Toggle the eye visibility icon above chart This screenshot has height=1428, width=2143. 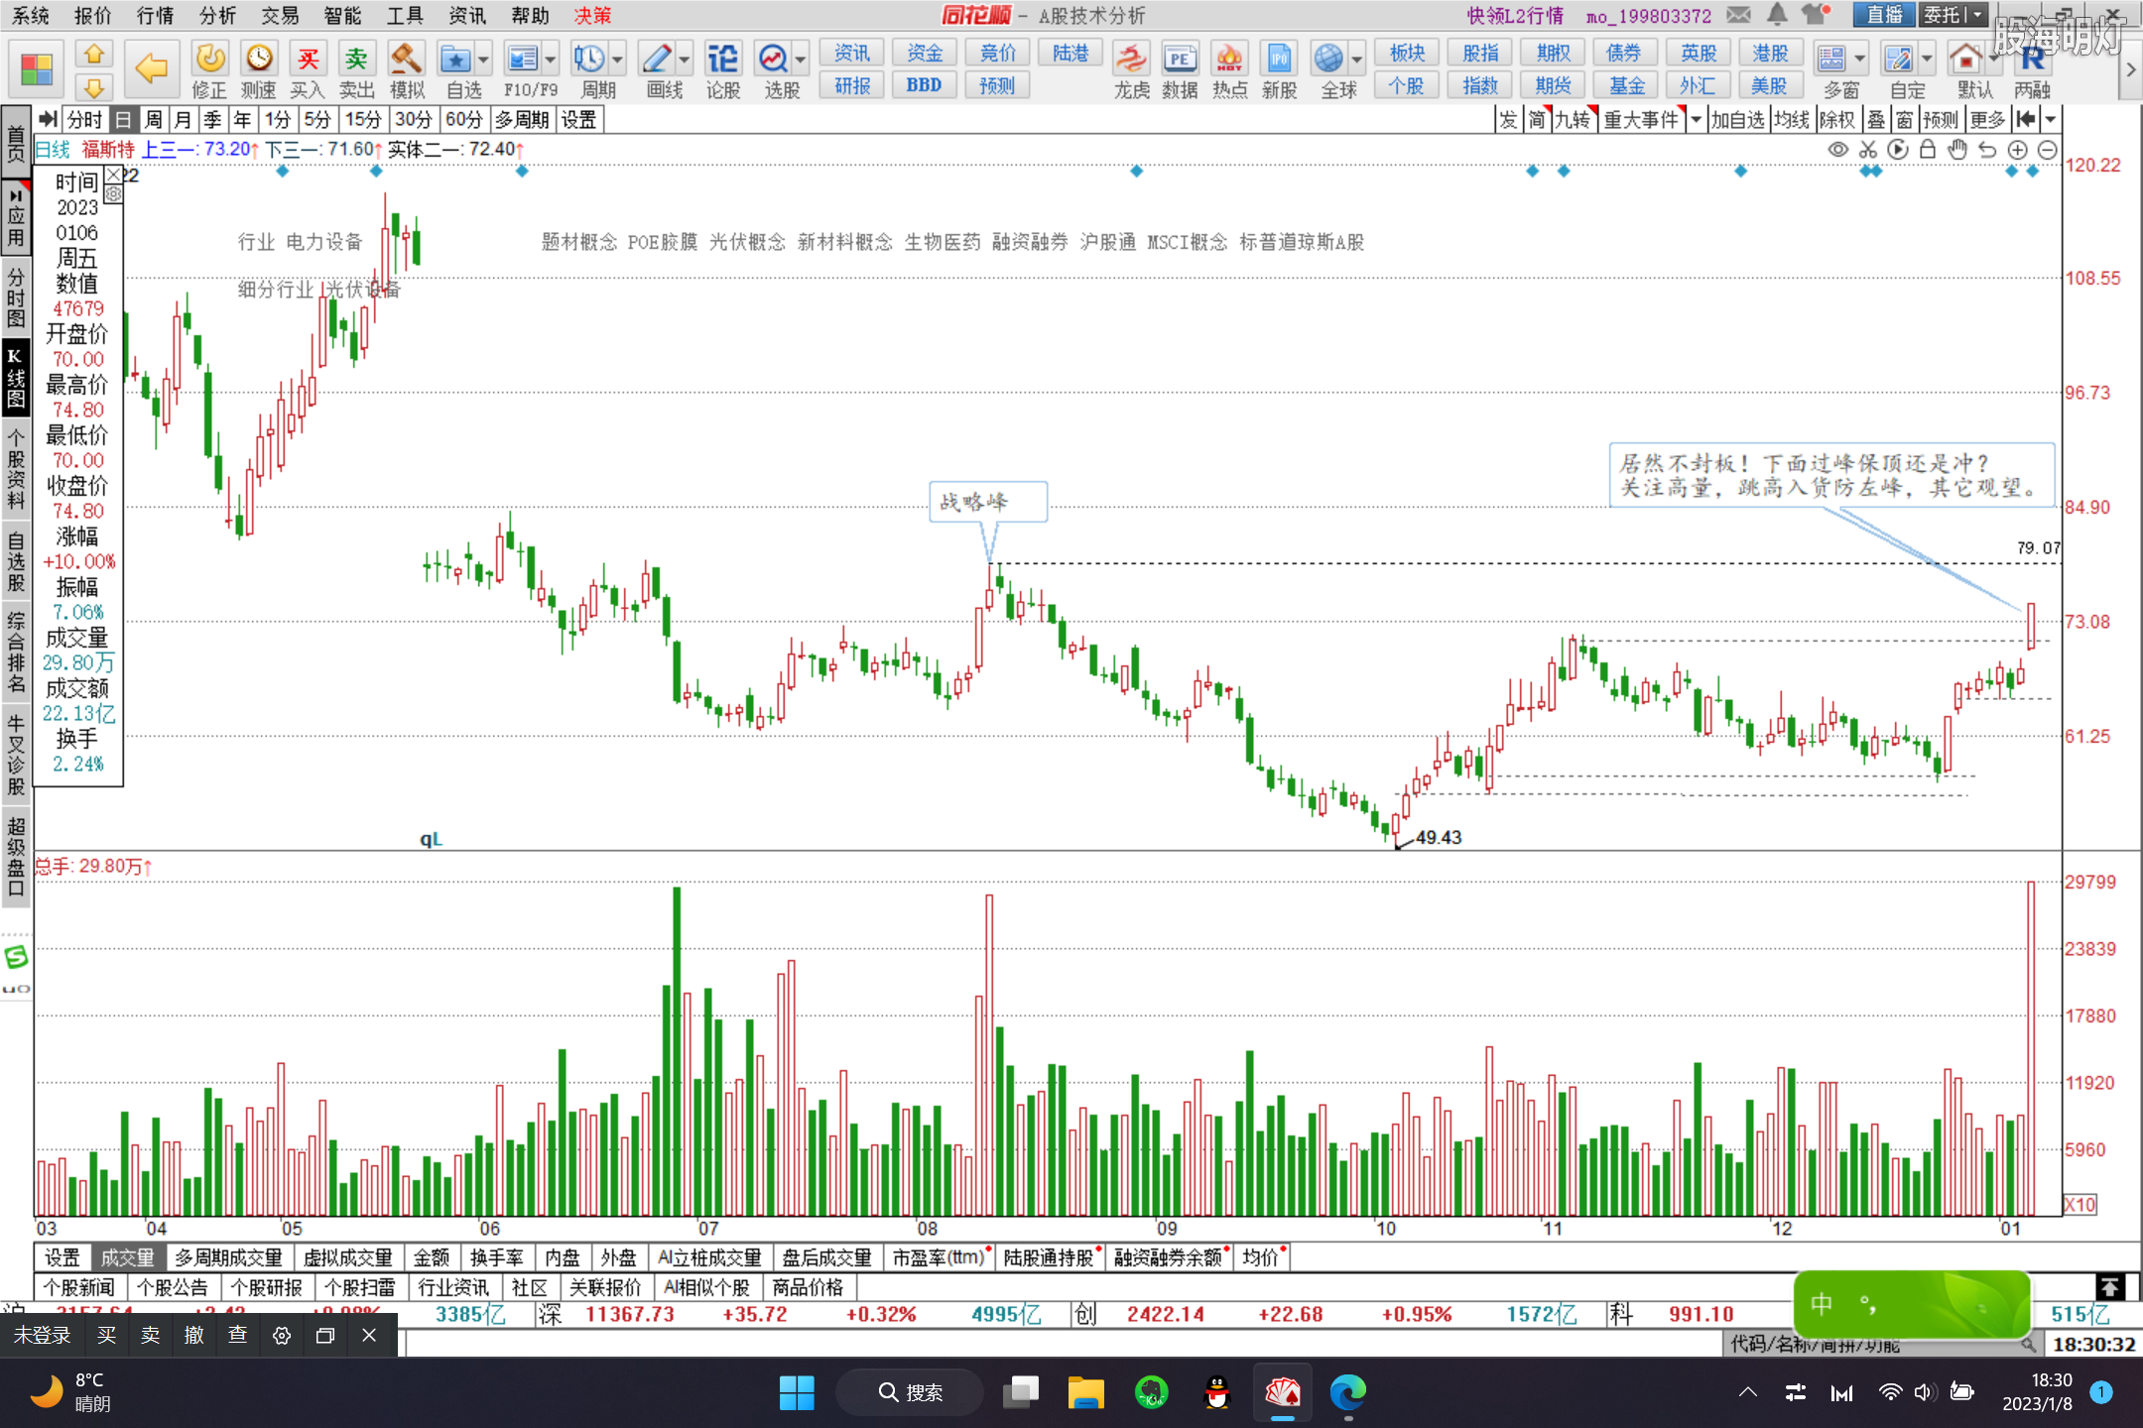coord(1838,150)
